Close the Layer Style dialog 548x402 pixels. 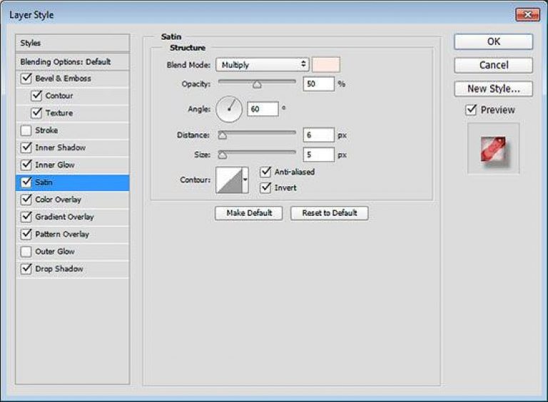pyautogui.click(x=527, y=14)
